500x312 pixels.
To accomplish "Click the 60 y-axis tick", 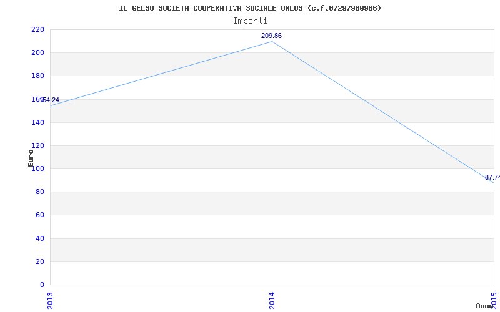I will [39, 215].
